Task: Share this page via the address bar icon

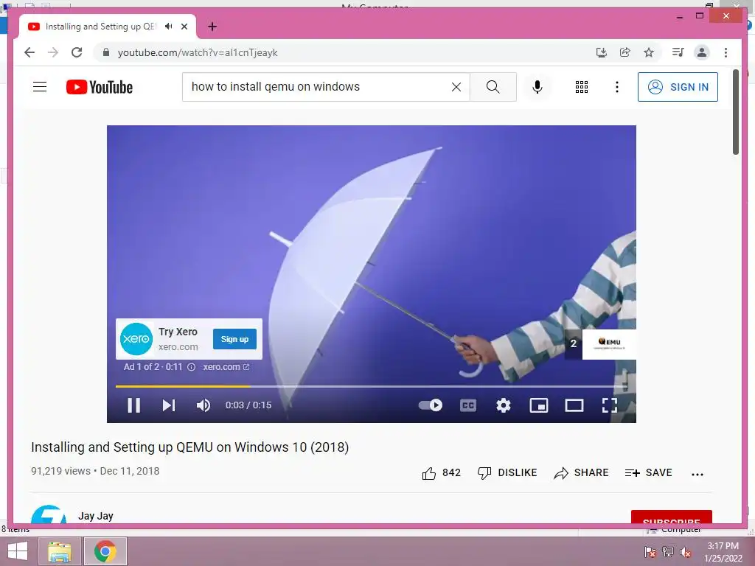Action: tap(625, 52)
